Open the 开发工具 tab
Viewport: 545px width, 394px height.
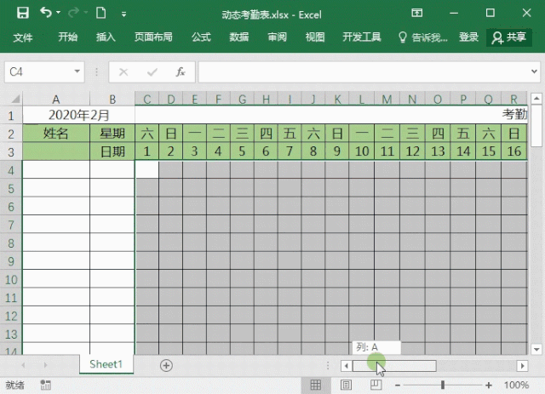[361, 37]
